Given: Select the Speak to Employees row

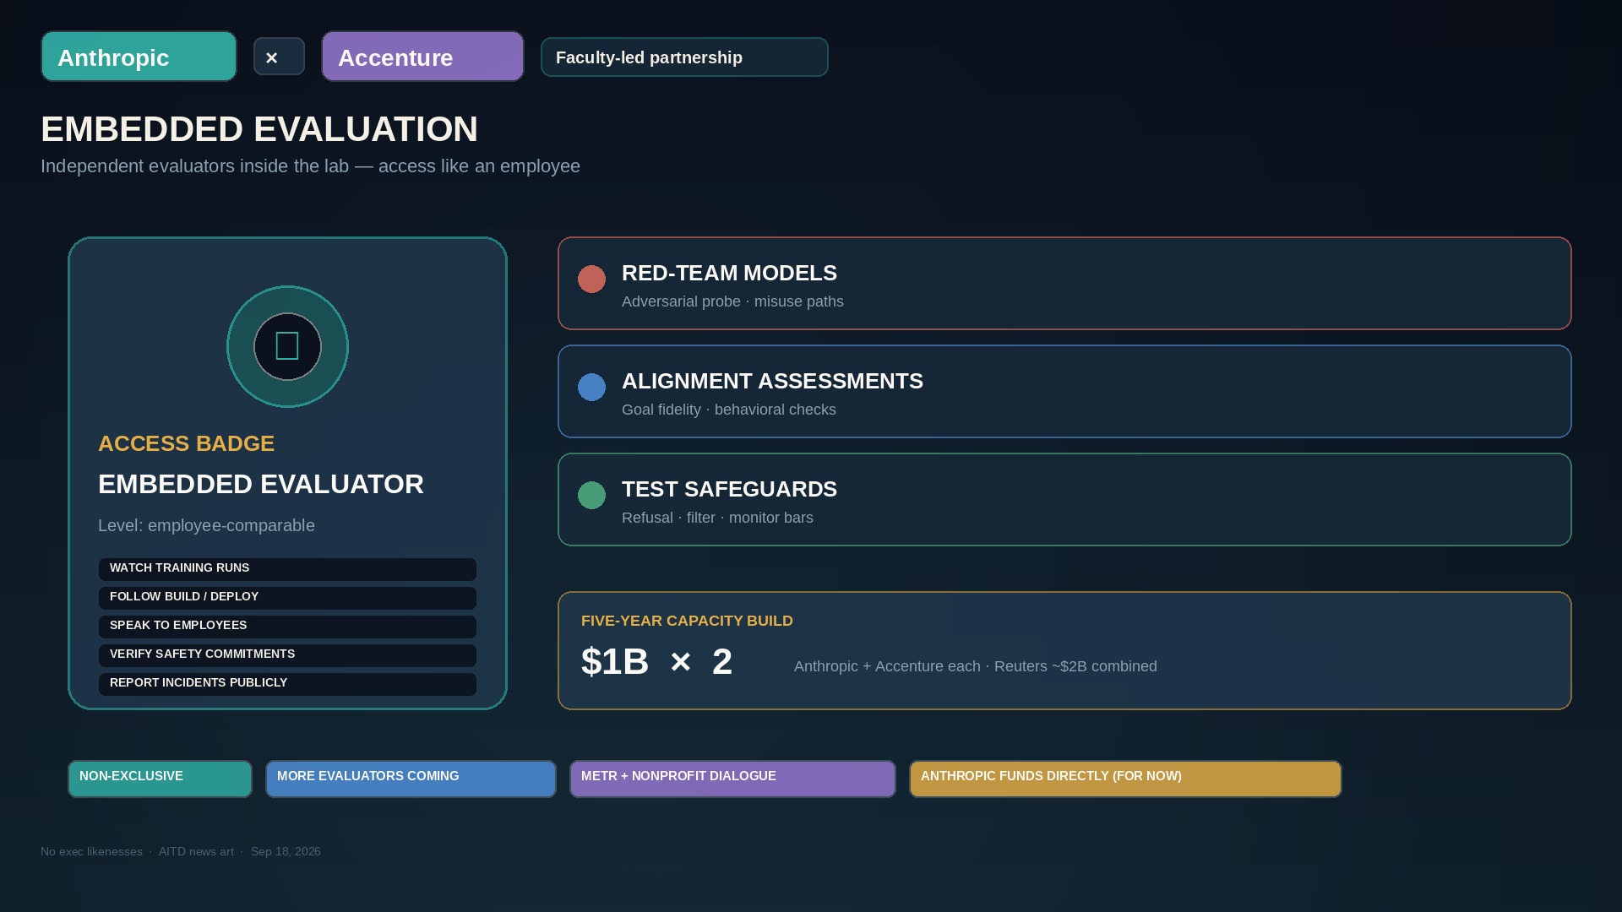Looking at the screenshot, I should click(287, 627).
